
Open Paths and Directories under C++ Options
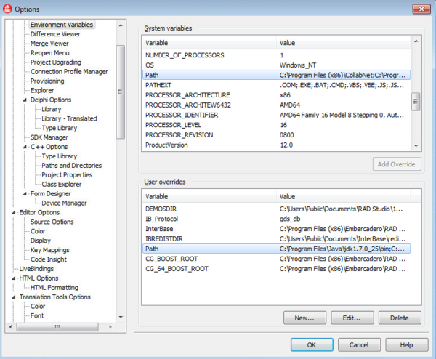pos(71,166)
